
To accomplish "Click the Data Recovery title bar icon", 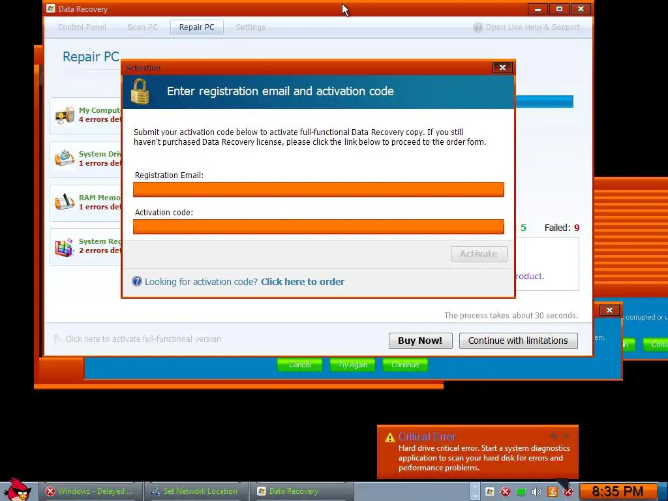I will point(51,8).
